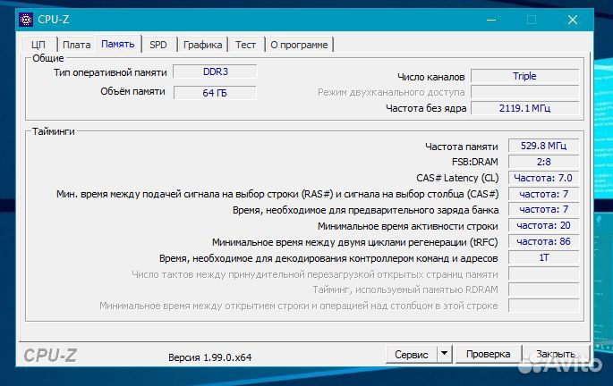Click the Частота без ядра label

click(x=426, y=108)
